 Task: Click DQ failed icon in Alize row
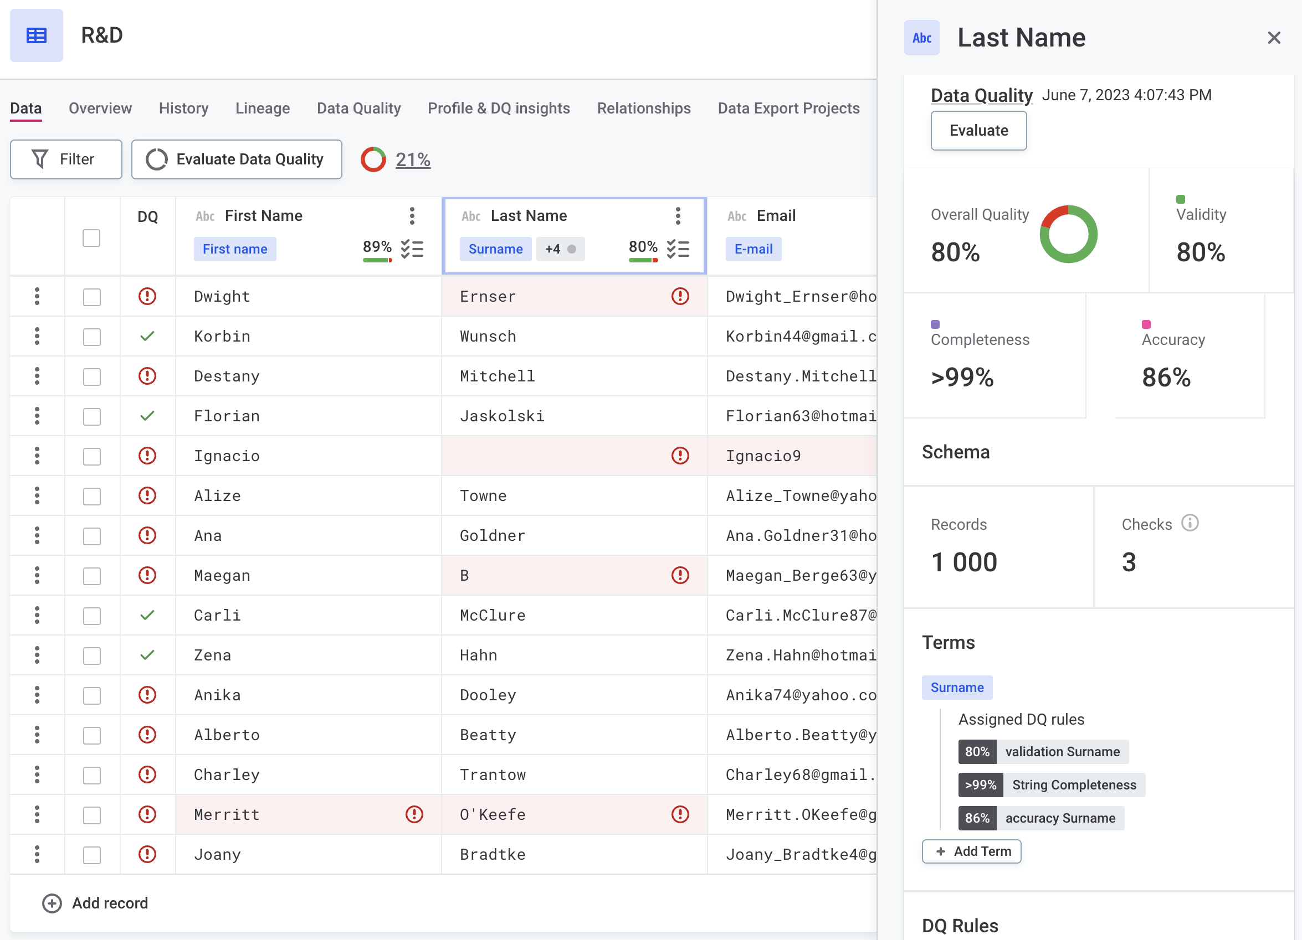click(x=147, y=495)
